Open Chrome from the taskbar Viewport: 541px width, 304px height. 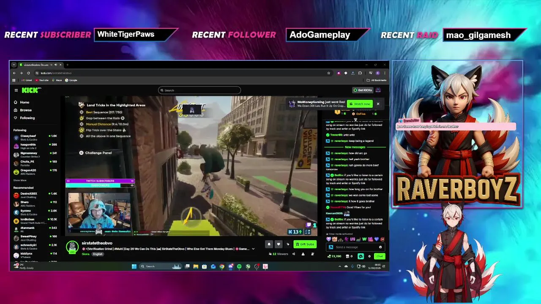[x=222, y=266]
